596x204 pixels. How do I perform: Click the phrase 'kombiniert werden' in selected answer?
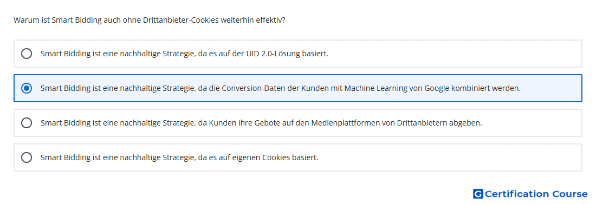point(486,88)
